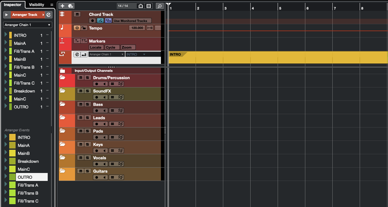Image resolution: width=388 pixels, height=207 pixels.
Task: Click the tempo value field showing 120.000
Action: coord(137,28)
